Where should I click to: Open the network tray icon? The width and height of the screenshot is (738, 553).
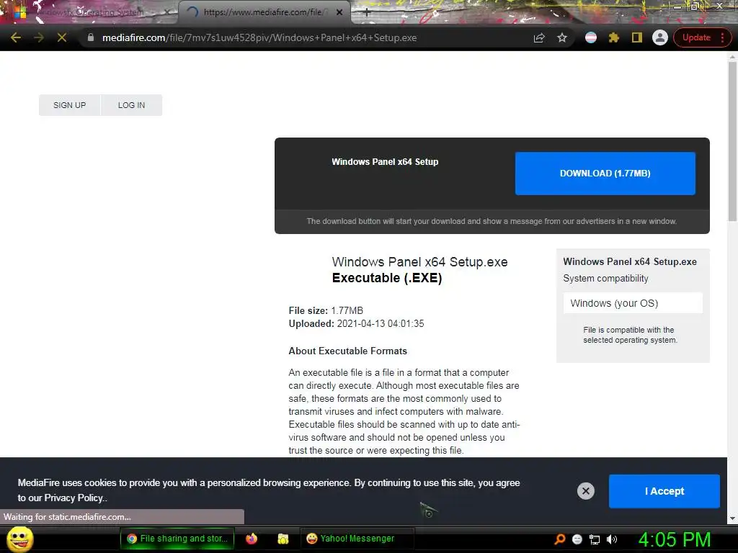[595, 539]
